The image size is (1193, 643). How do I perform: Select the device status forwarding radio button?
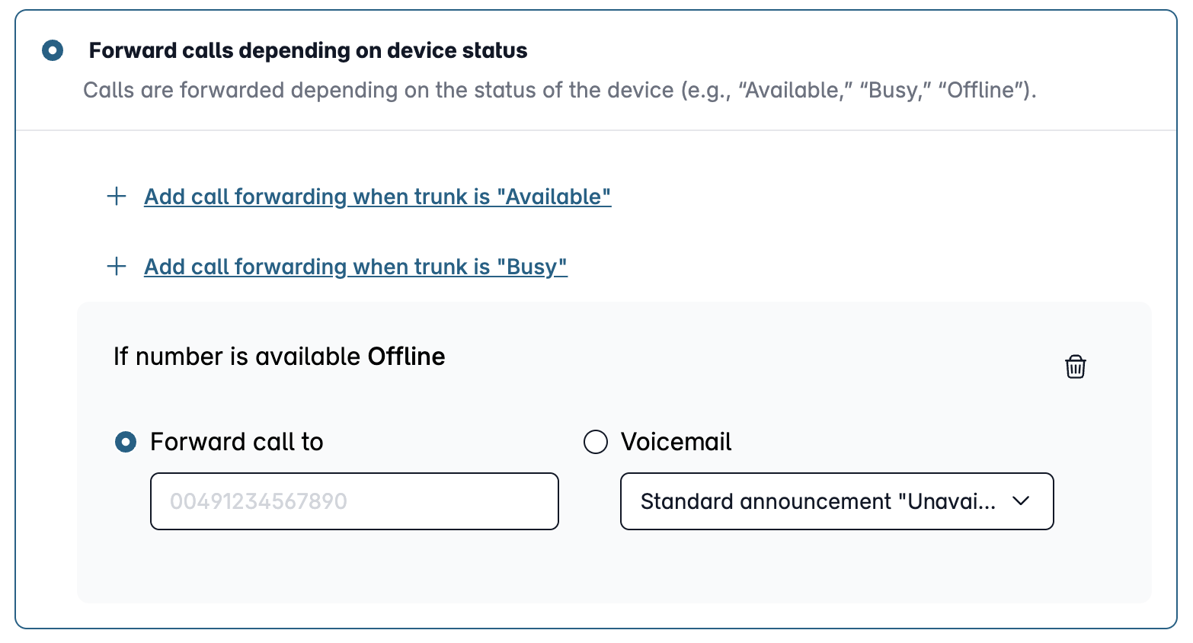coord(53,51)
